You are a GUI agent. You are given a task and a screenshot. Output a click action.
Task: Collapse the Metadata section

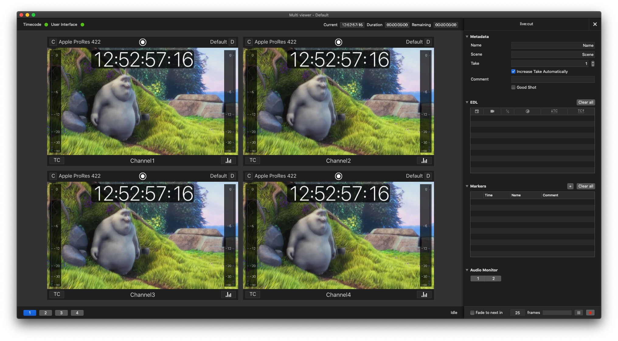click(x=467, y=36)
